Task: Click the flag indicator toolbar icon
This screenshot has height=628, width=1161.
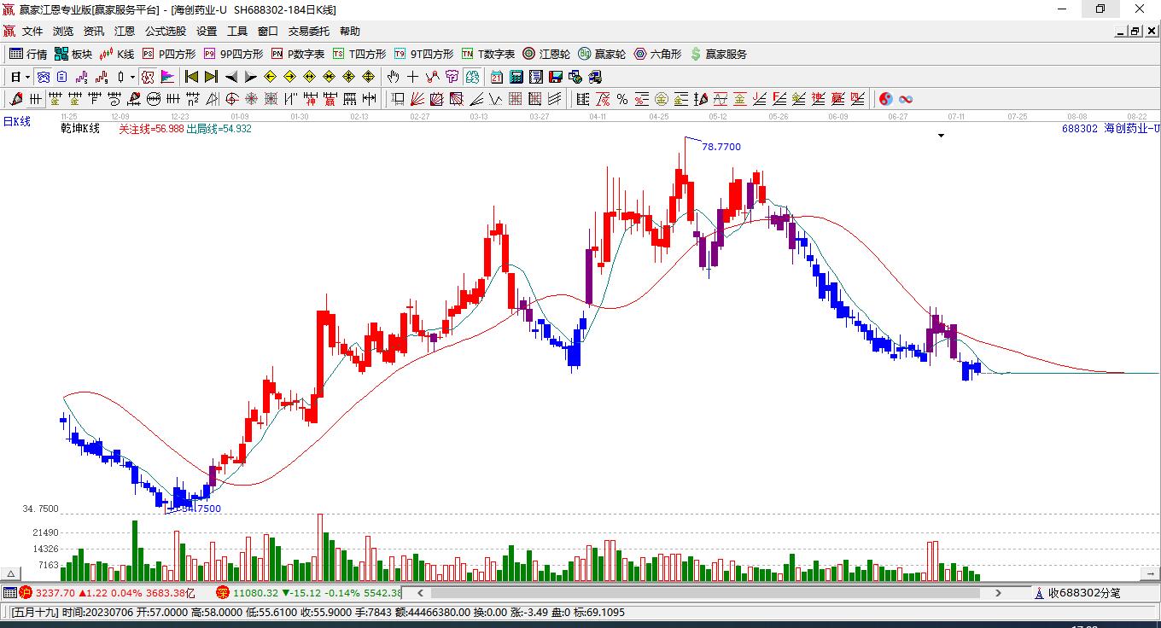Action: tap(167, 77)
